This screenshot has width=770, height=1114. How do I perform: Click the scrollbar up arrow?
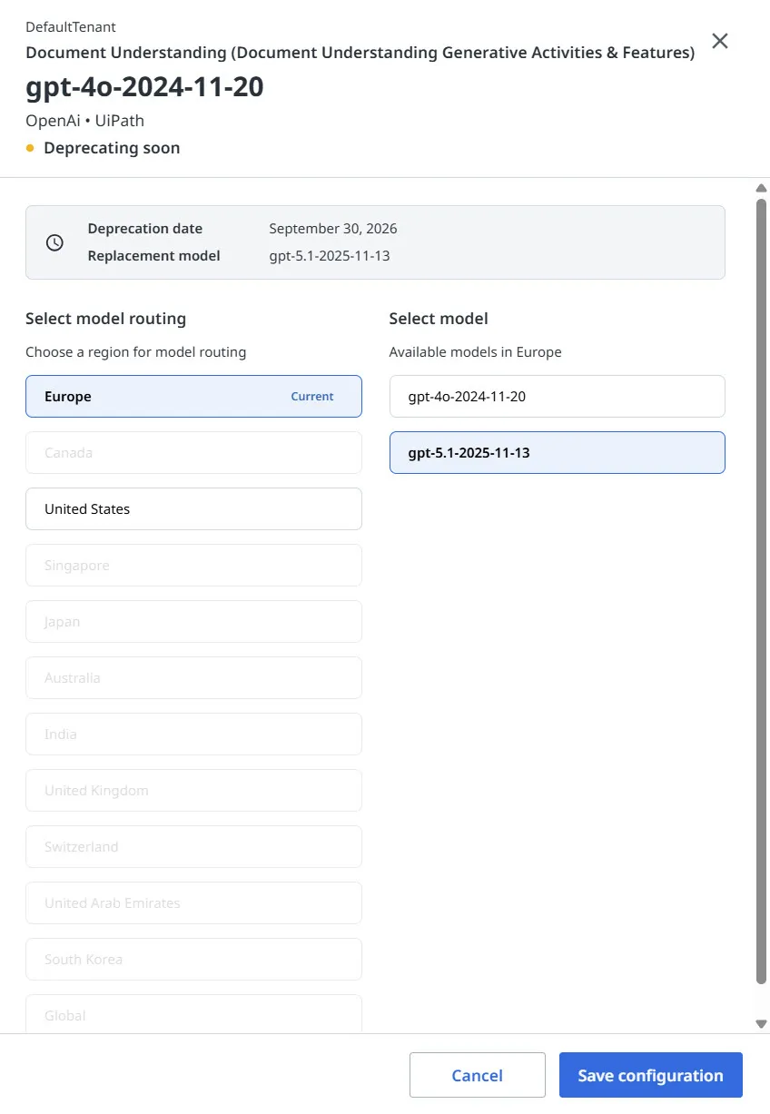761,188
